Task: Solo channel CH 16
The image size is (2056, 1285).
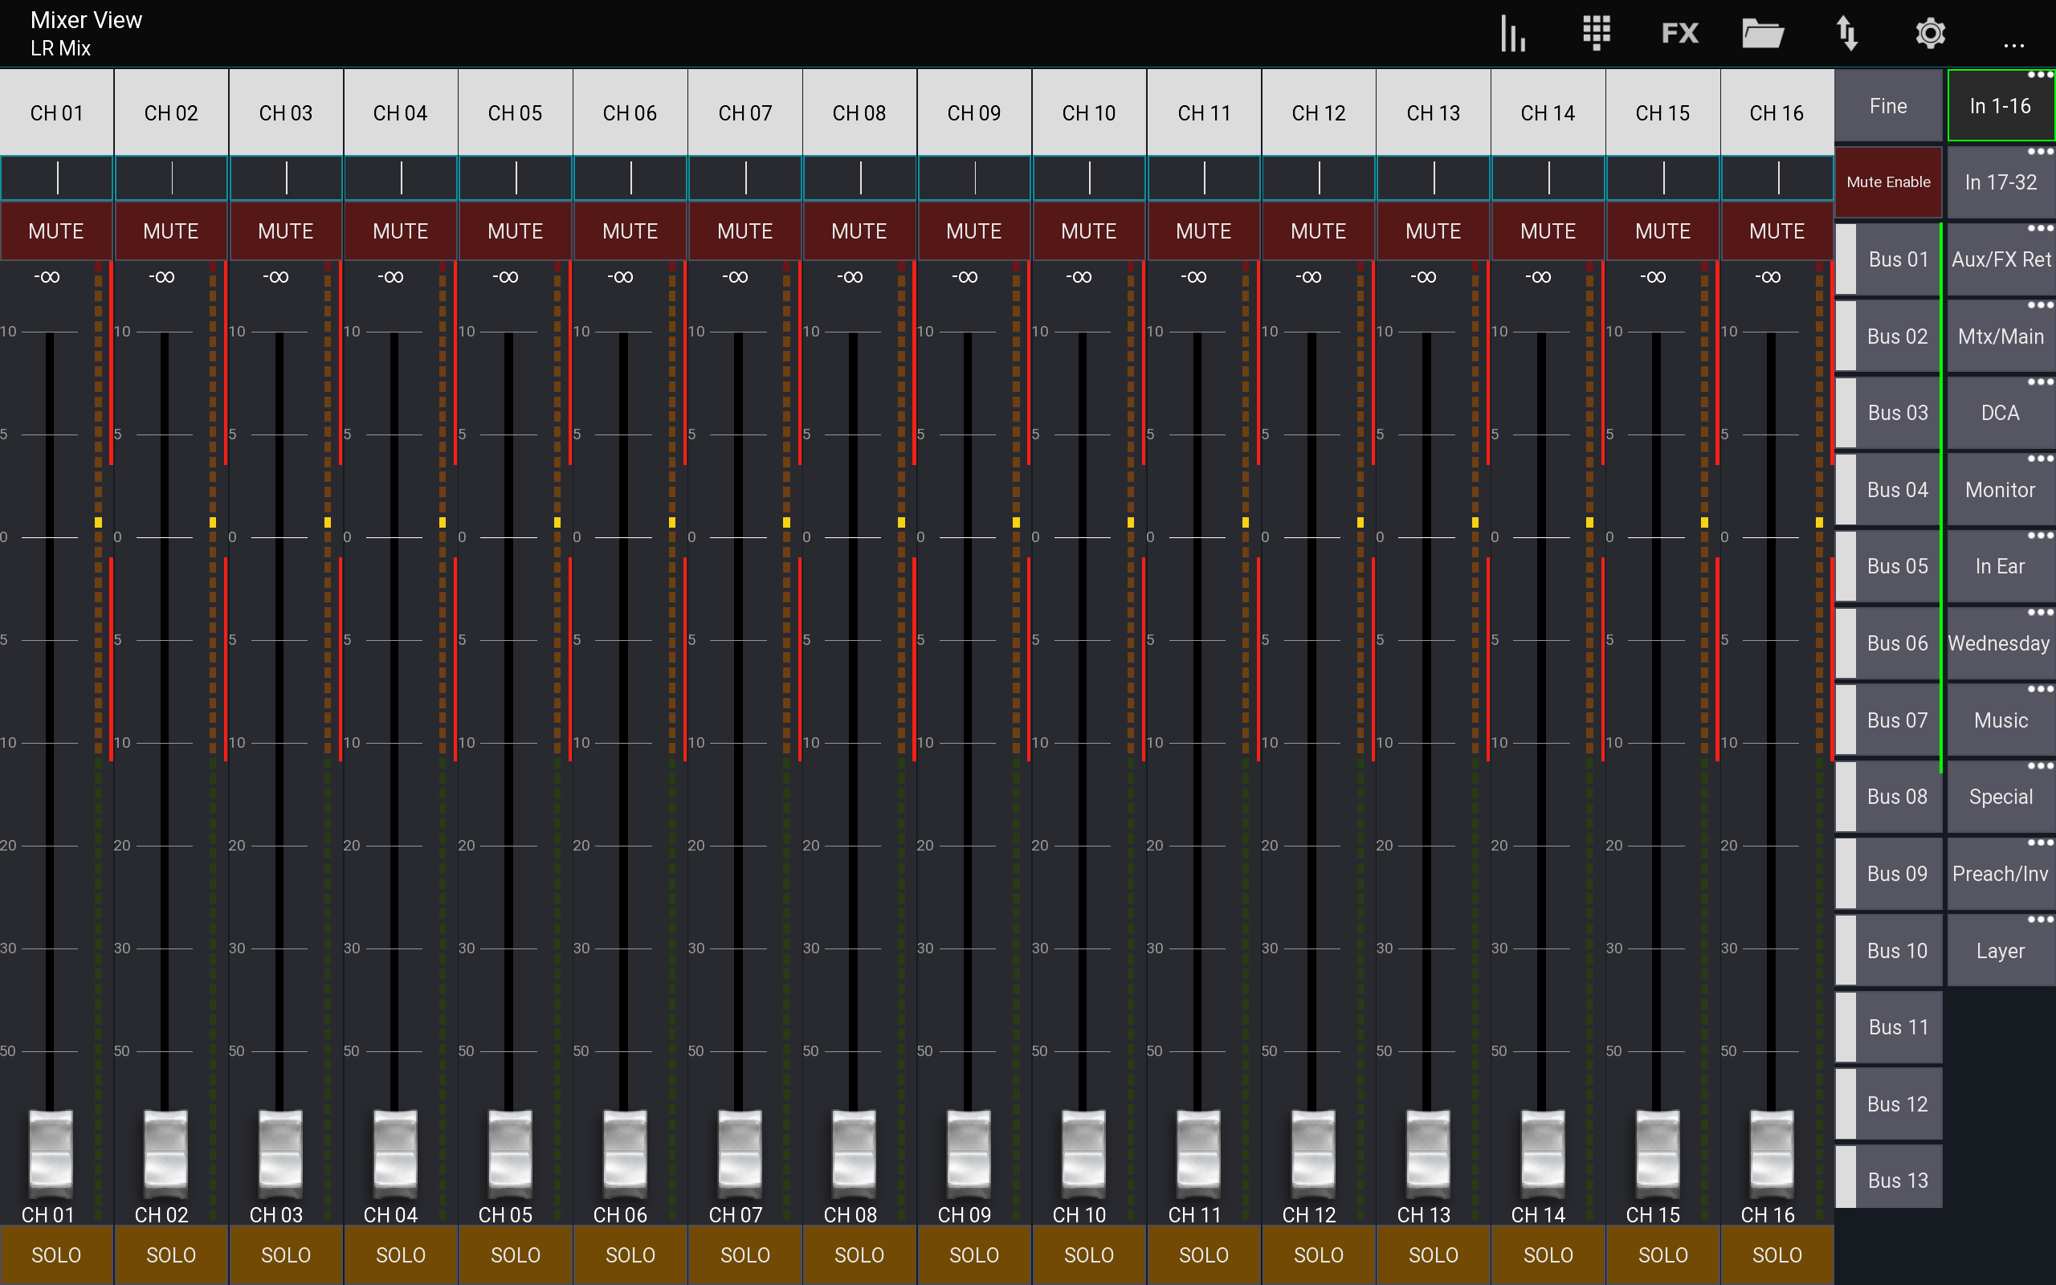Action: click(1777, 1255)
